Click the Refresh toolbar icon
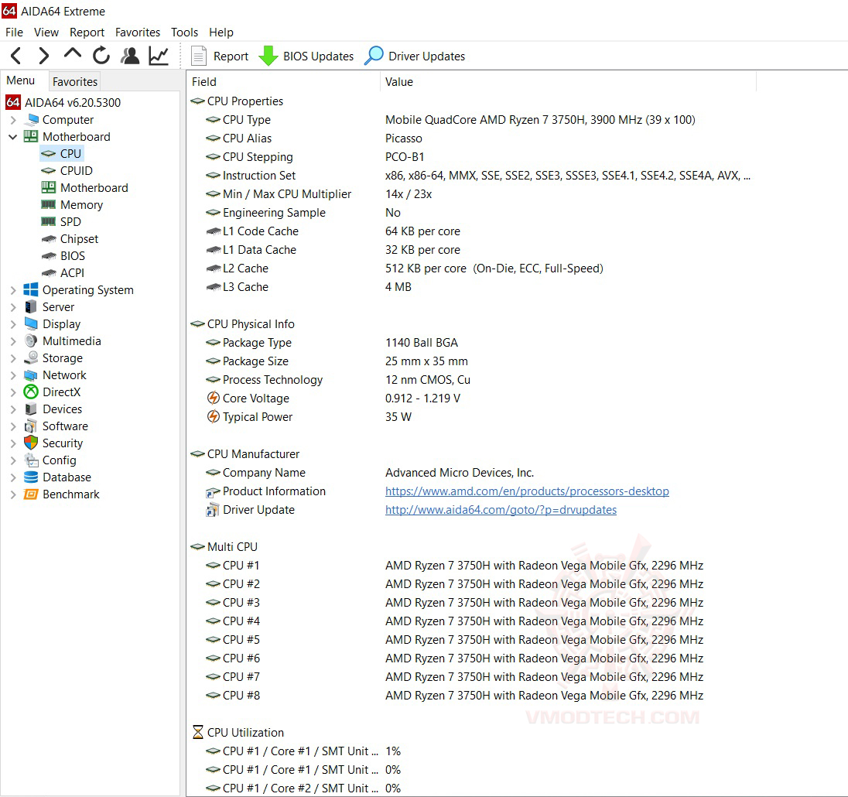This screenshot has width=848, height=797. click(101, 56)
